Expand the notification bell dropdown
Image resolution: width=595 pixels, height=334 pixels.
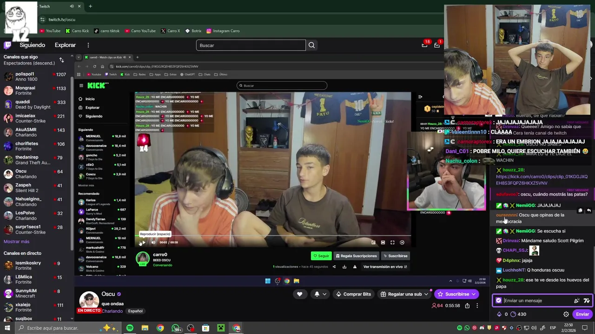coord(324,294)
